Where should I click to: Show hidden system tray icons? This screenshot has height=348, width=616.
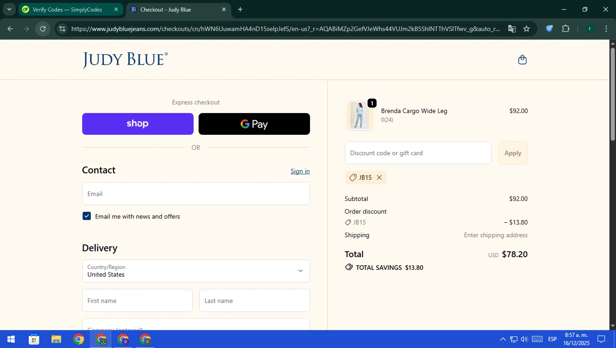[x=503, y=339]
